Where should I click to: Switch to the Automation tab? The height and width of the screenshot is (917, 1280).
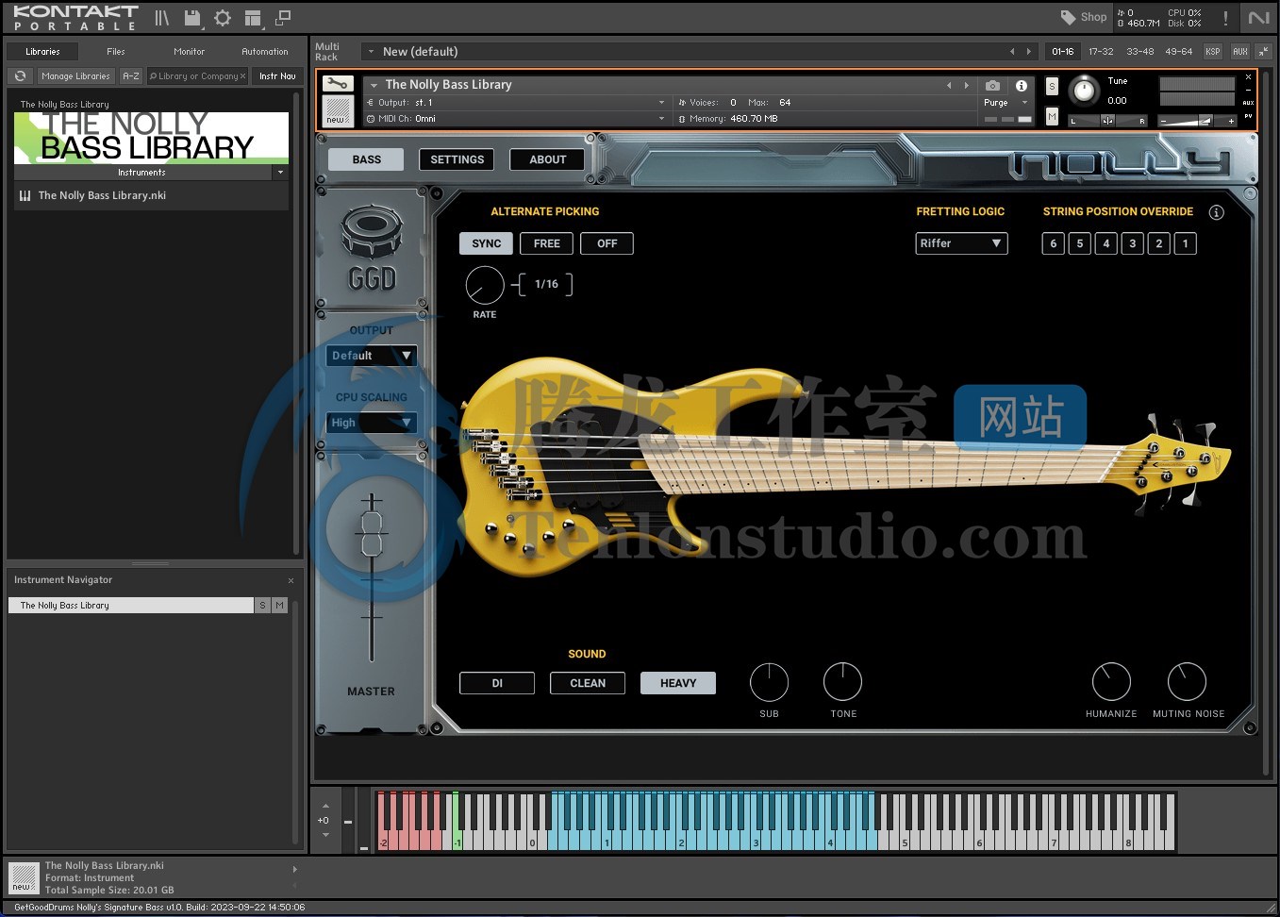pos(265,51)
